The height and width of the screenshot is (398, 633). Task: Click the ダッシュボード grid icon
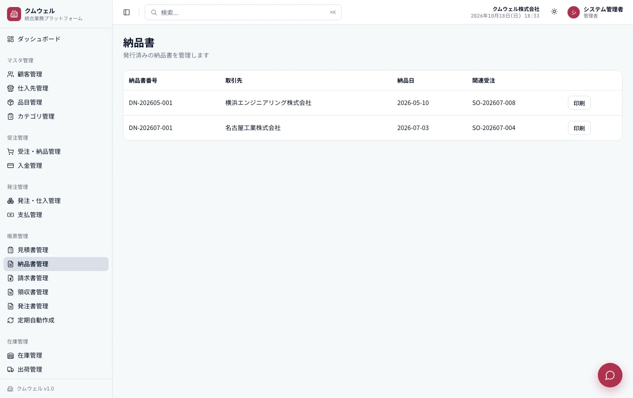(x=11, y=39)
